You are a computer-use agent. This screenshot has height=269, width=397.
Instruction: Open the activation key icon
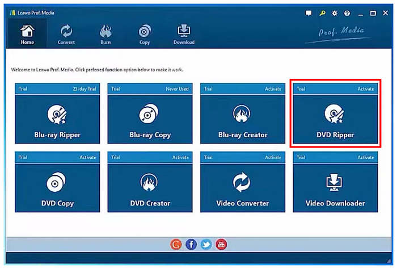(322, 13)
